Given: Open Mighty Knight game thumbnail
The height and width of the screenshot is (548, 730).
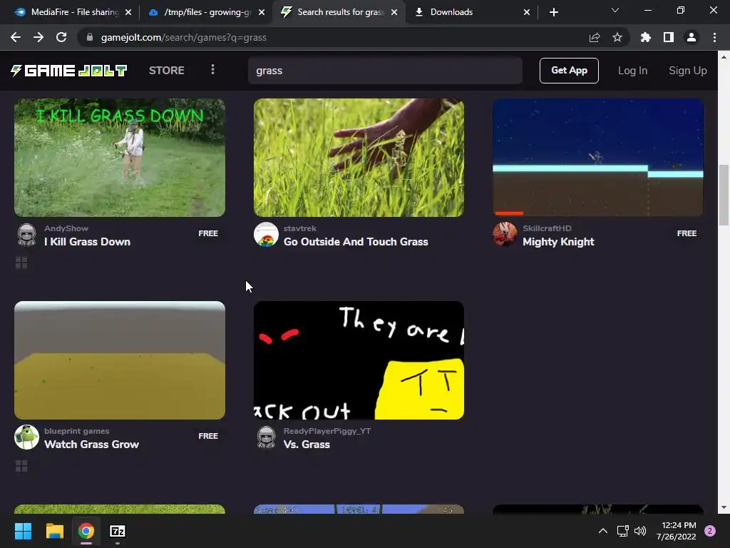Looking at the screenshot, I should pyautogui.click(x=598, y=158).
